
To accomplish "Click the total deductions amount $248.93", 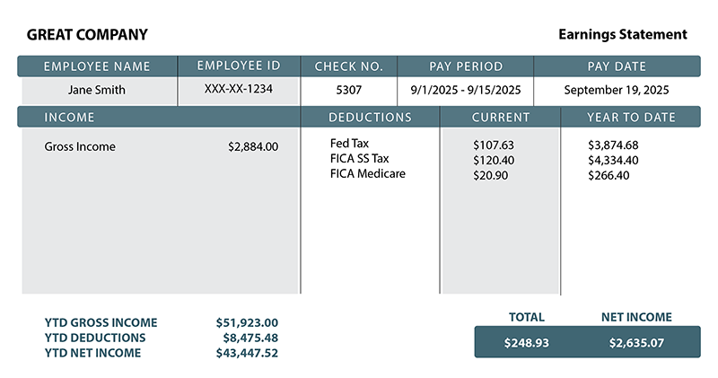I will pos(526,342).
